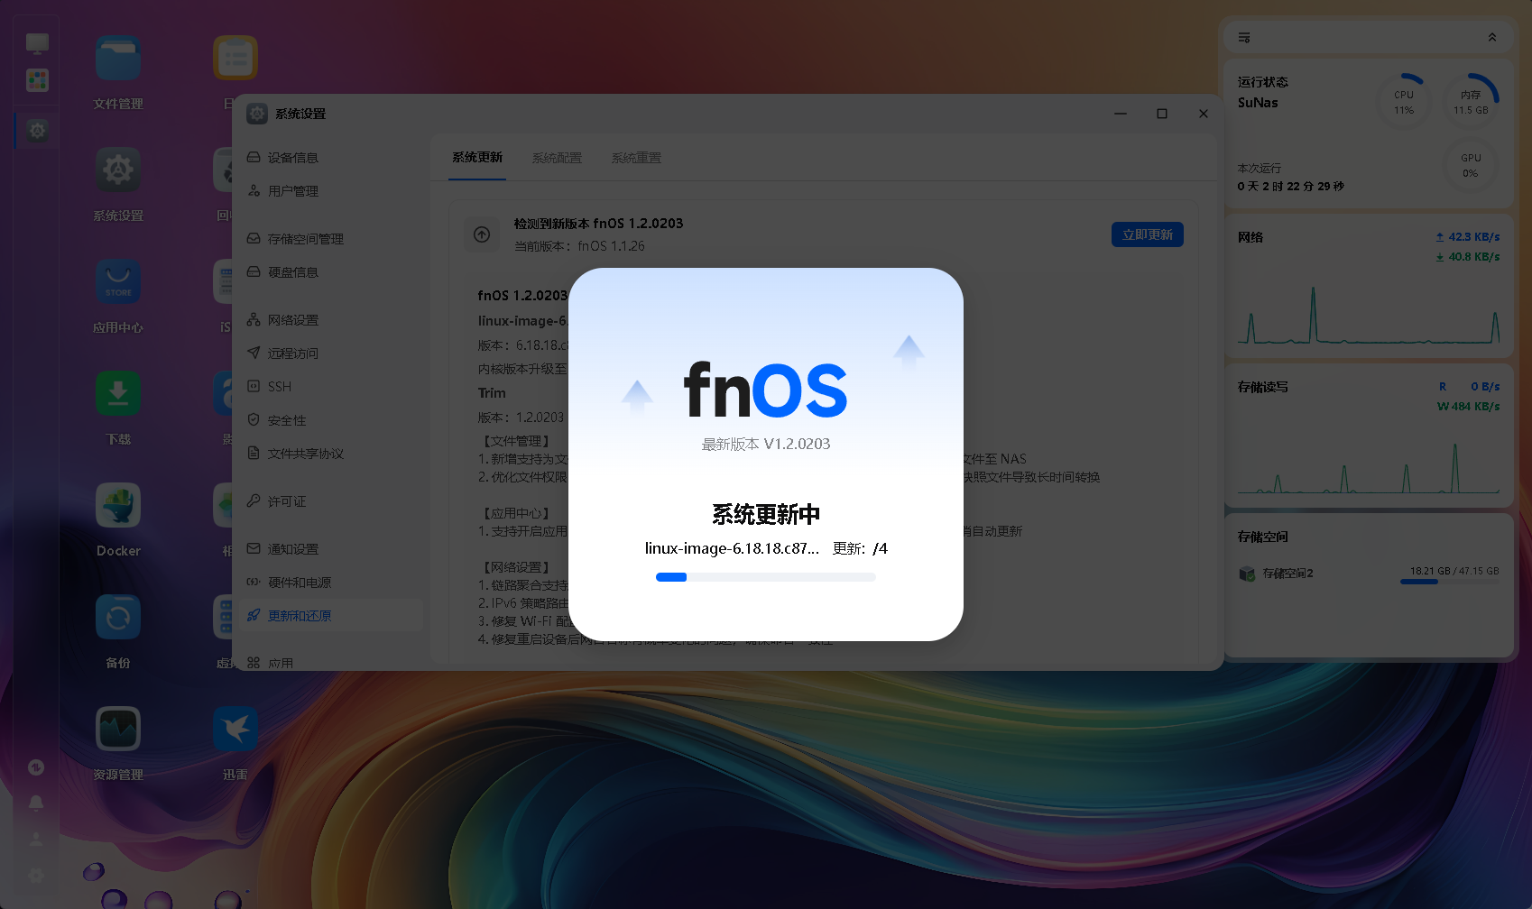Open the widget panel list menu icon
Screen dimensions: 1532x909
click(x=1244, y=37)
